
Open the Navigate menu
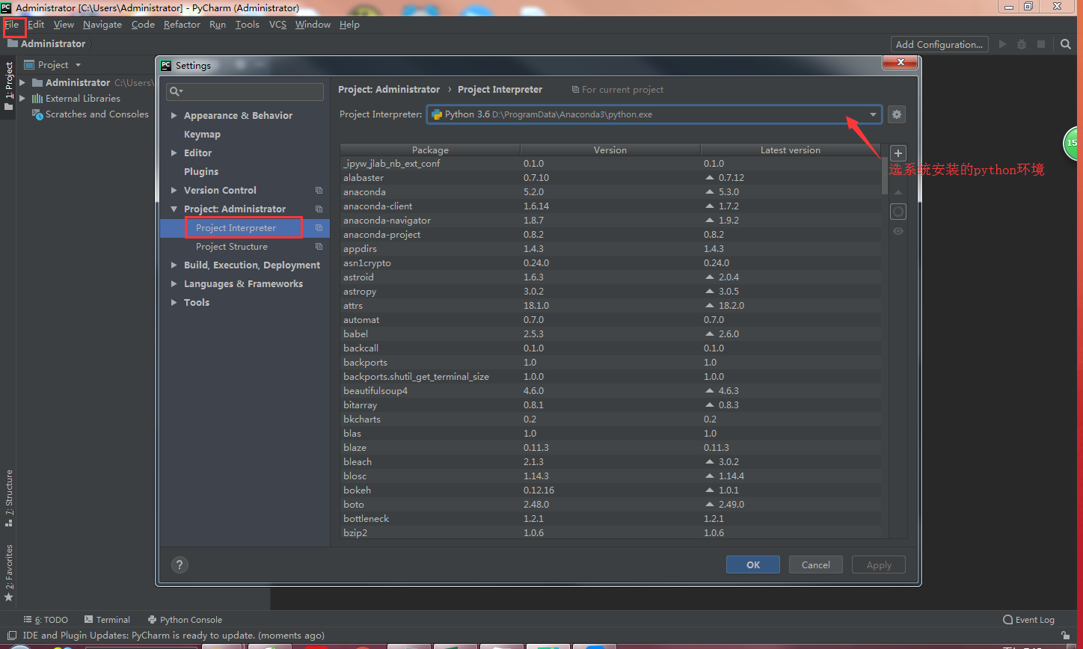point(102,25)
